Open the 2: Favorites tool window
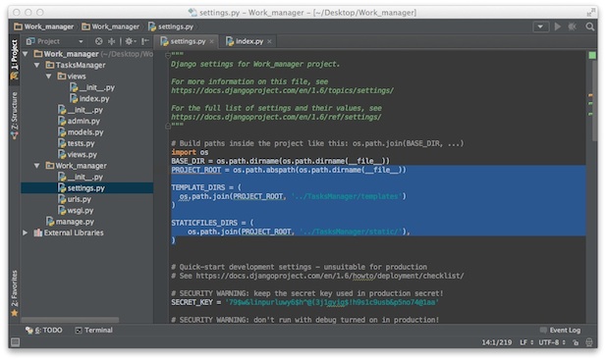 click(x=15, y=293)
